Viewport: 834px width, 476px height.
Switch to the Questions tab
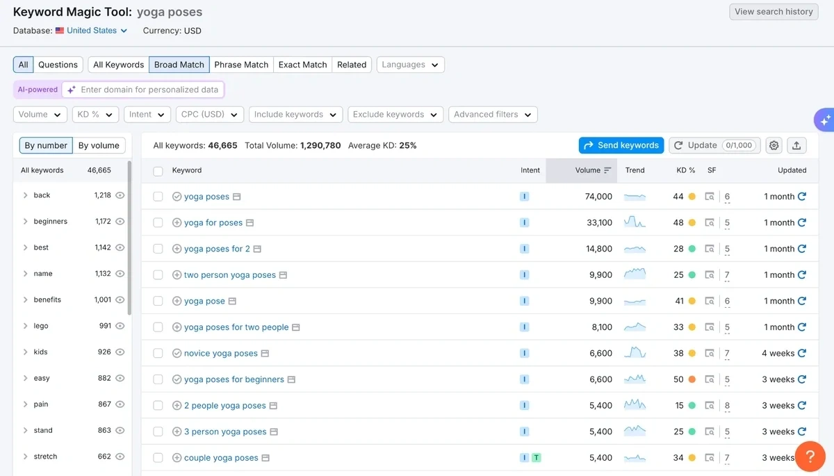[x=58, y=64]
